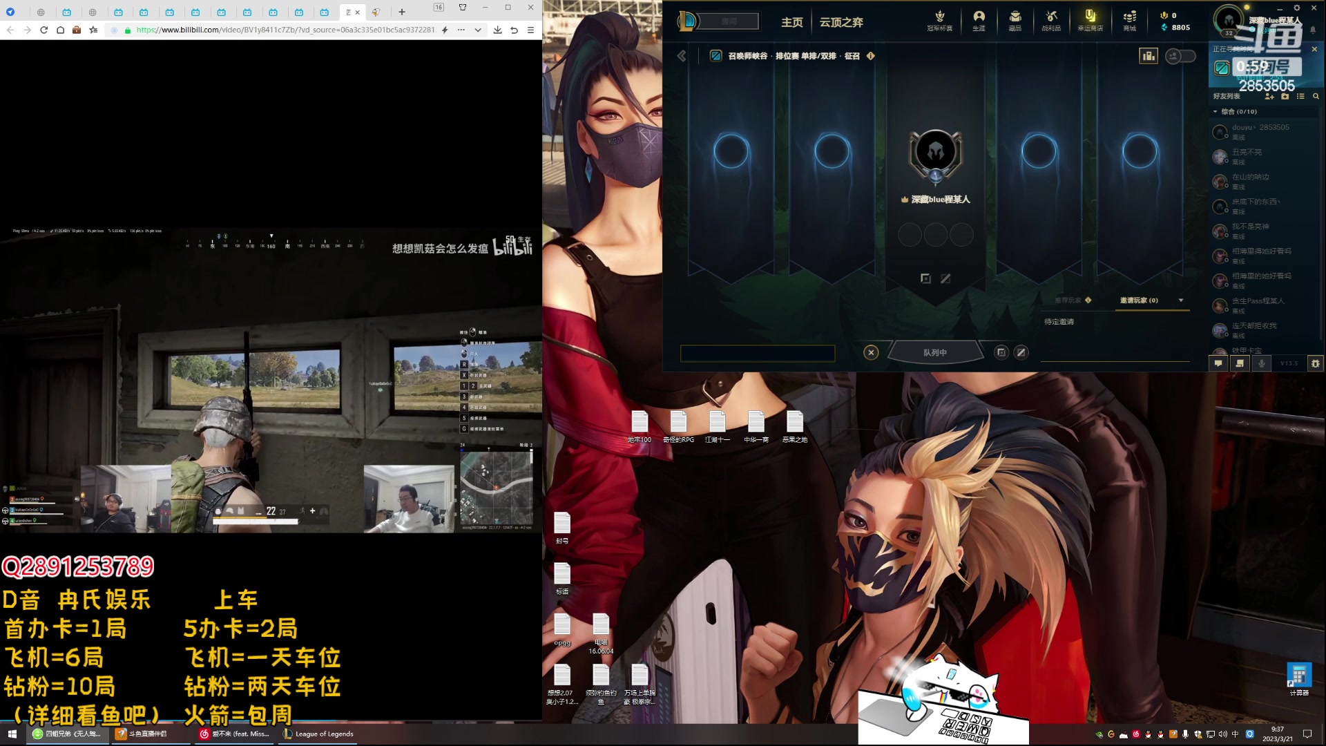This screenshot has height=746, width=1326.
Task: Toggle voice microphone at client bottom
Action: (x=1262, y=363)
